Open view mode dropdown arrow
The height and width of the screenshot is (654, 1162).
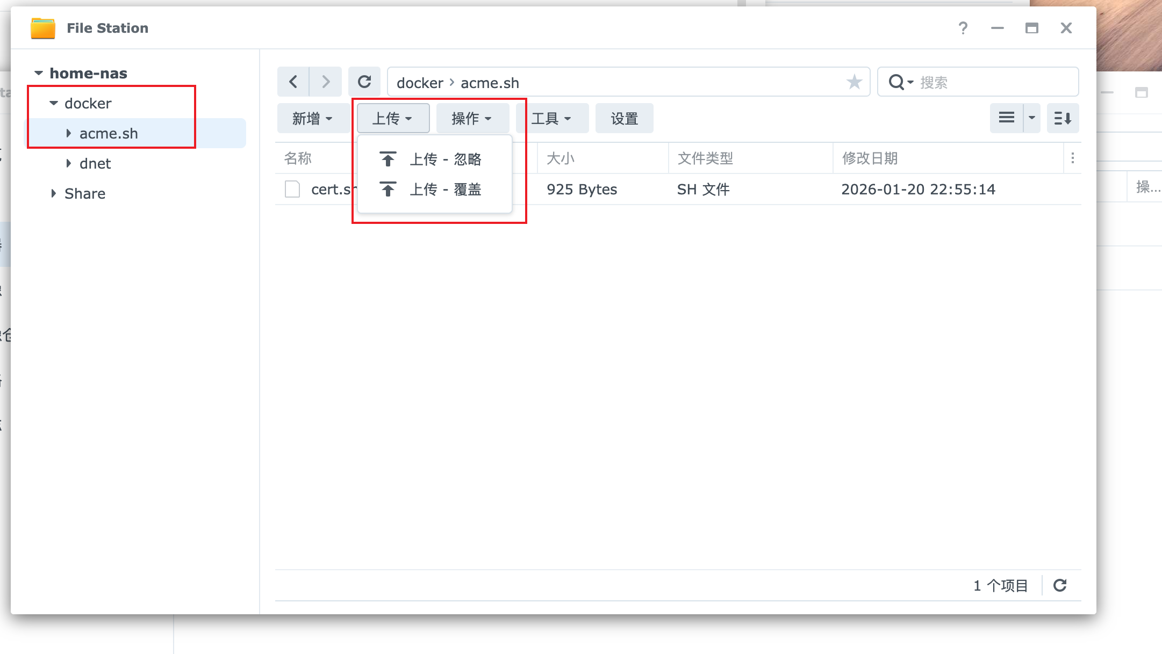point(1032,118)
